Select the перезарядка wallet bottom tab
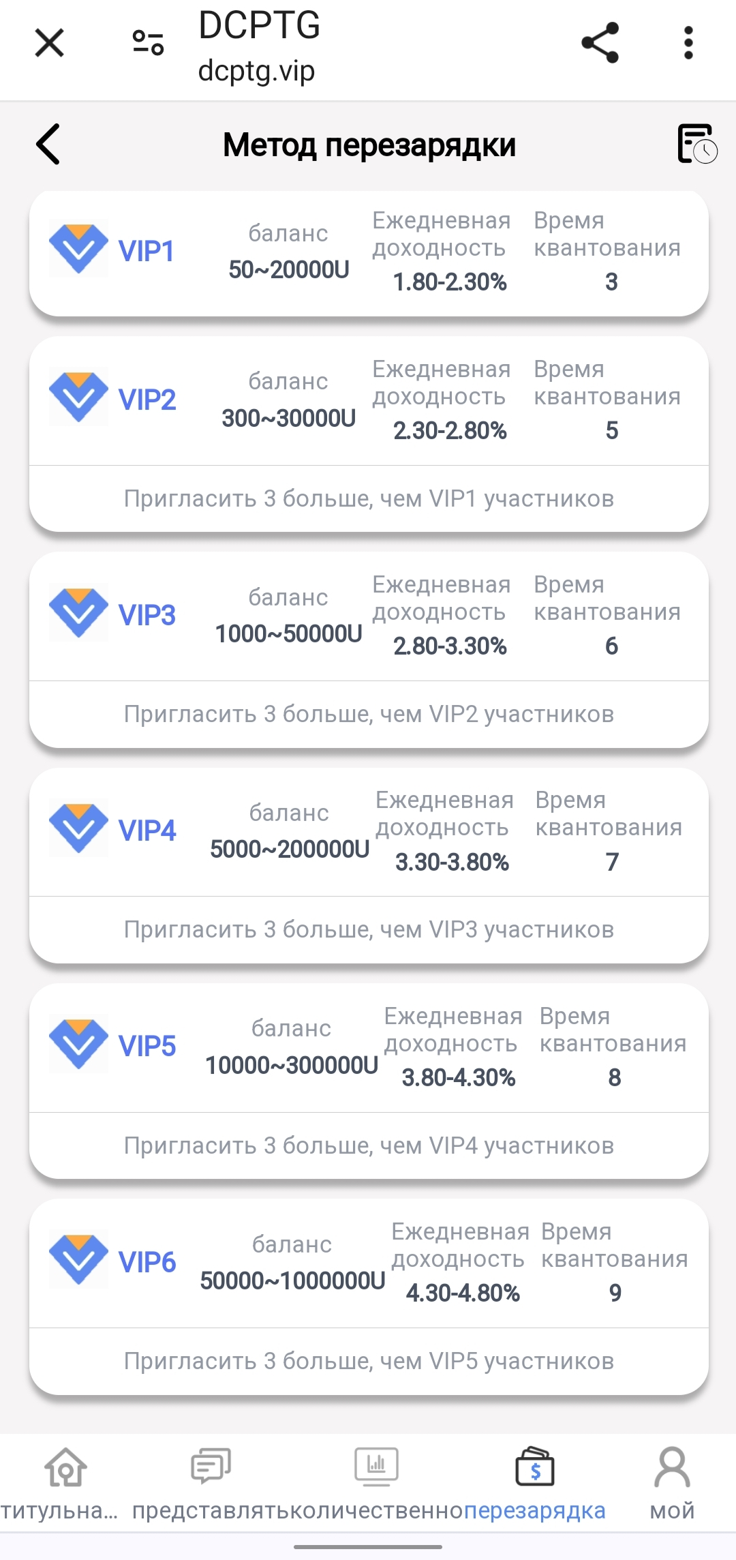 pyautogui.click(x=535, y=1481)
